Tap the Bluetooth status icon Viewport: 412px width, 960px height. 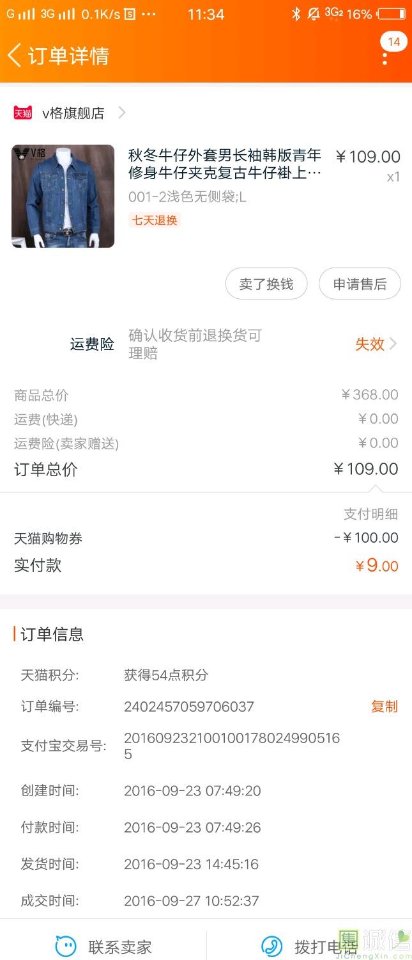(x=296, y=14)
